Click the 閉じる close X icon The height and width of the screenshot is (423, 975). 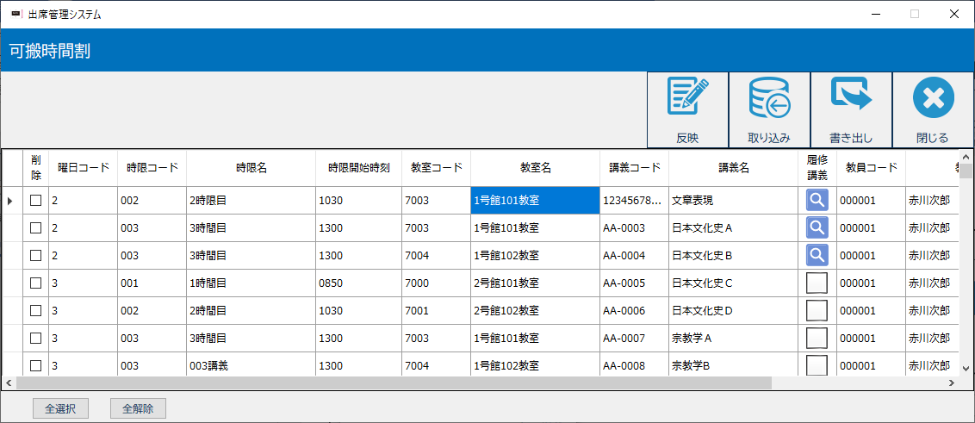click(933, 97)
